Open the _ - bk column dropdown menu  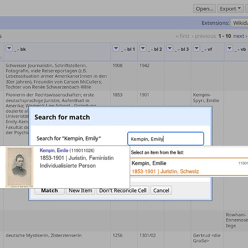(x=9, y=48)
